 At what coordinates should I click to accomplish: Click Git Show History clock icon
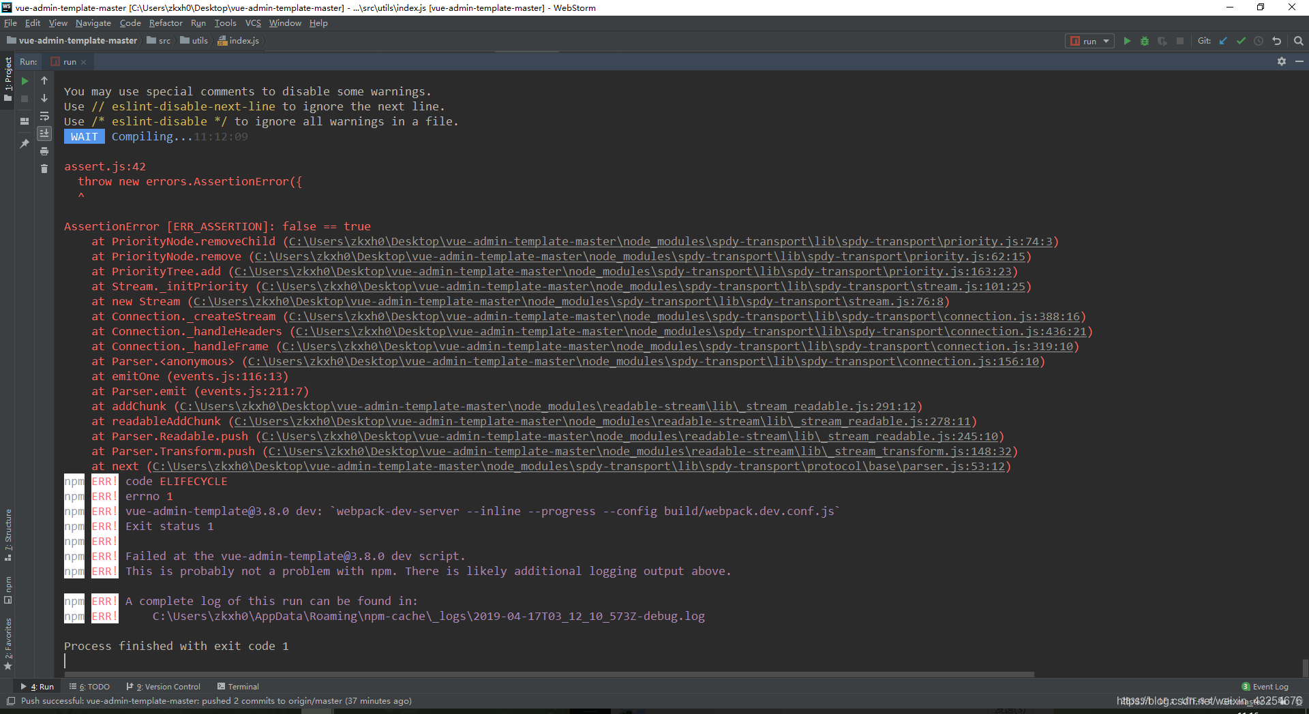[x=1259, y=42]
